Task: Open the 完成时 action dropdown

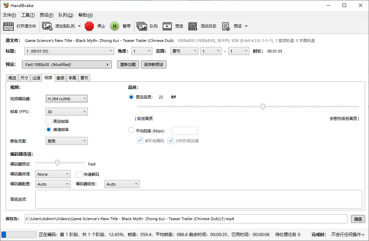Action: pos(348,235)
